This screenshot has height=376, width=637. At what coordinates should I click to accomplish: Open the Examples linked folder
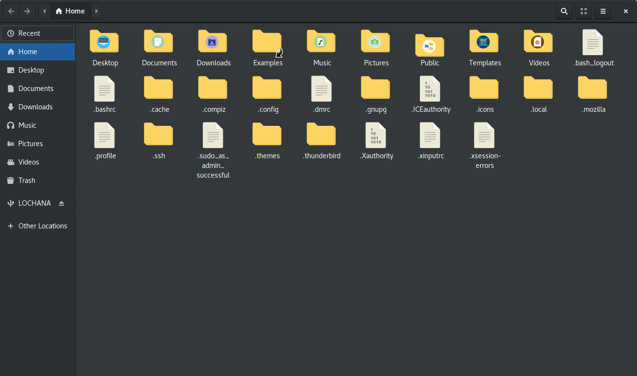click(x=267, y=42)
